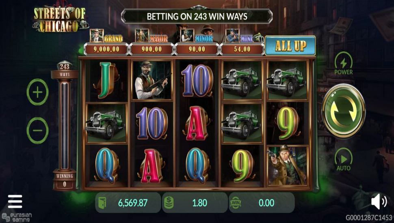394x223 pixels.
Task: Toggle Power turbo mode
Action: [x=343, y=64]
